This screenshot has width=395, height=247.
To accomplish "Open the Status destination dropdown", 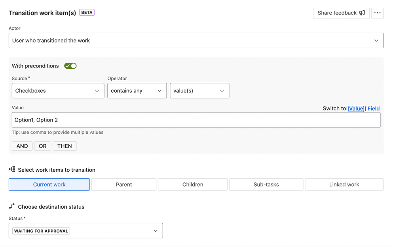I will click(85, 231).
